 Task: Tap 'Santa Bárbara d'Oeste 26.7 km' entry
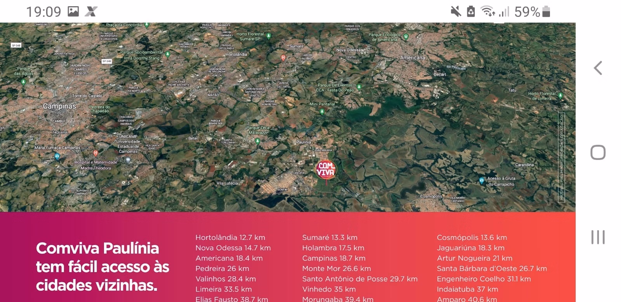492,268
